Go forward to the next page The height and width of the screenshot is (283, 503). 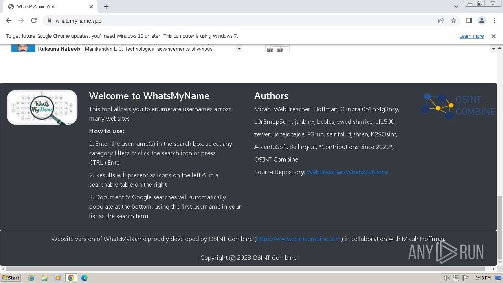click(x=21, y=20)
